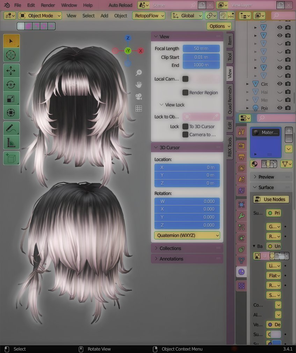Activate the Scale tool

tap(11, 99)
